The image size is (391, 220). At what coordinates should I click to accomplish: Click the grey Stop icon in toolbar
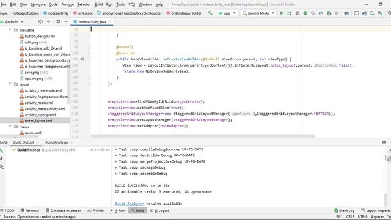pyautogui.click(x=337, y=13)
